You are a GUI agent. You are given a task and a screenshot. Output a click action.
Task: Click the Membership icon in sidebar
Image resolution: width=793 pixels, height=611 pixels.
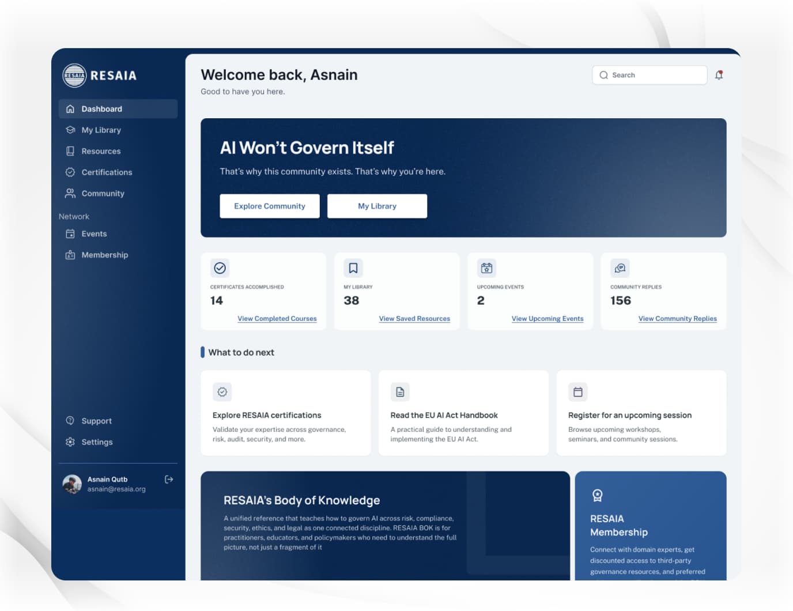click(x=70, y=255)
